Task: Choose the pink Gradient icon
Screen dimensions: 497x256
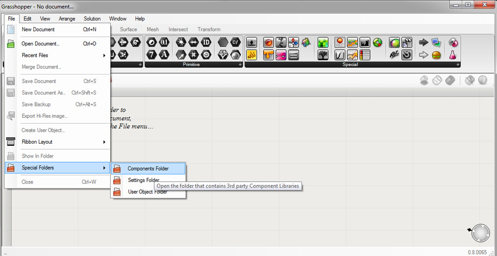Action: (281, 55)
